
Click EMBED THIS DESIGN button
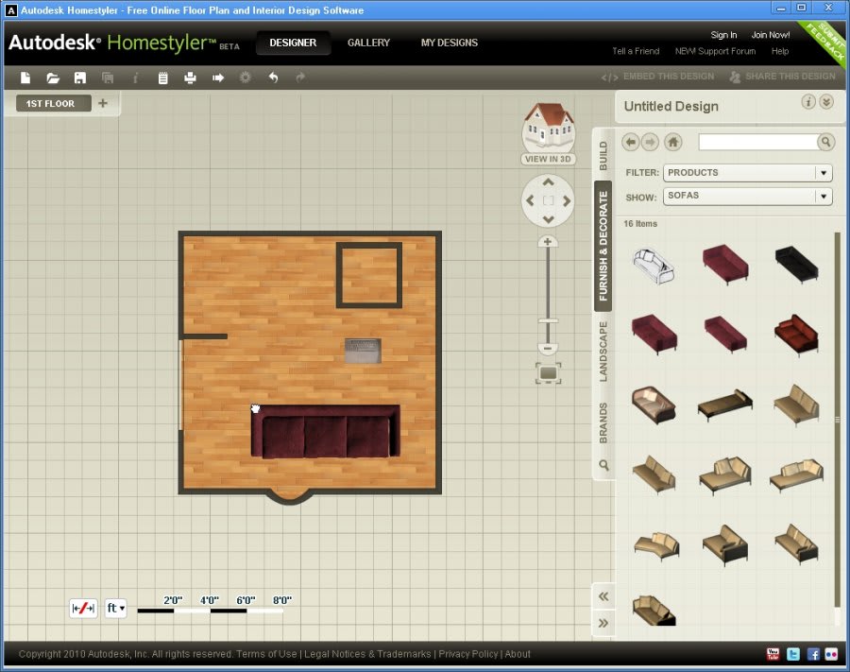[657, 77]
